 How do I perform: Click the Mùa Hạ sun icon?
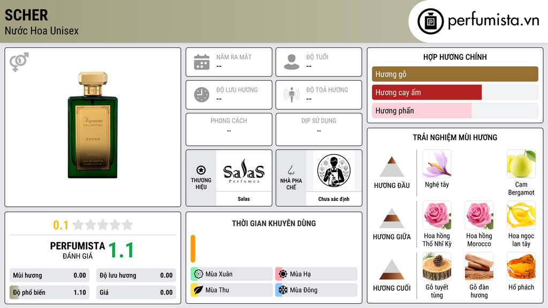click(283, 274)
